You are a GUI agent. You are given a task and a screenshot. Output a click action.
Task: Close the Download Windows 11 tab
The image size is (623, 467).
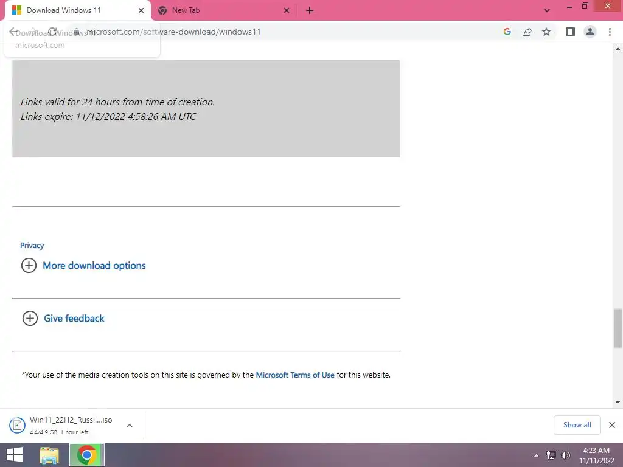141,10
